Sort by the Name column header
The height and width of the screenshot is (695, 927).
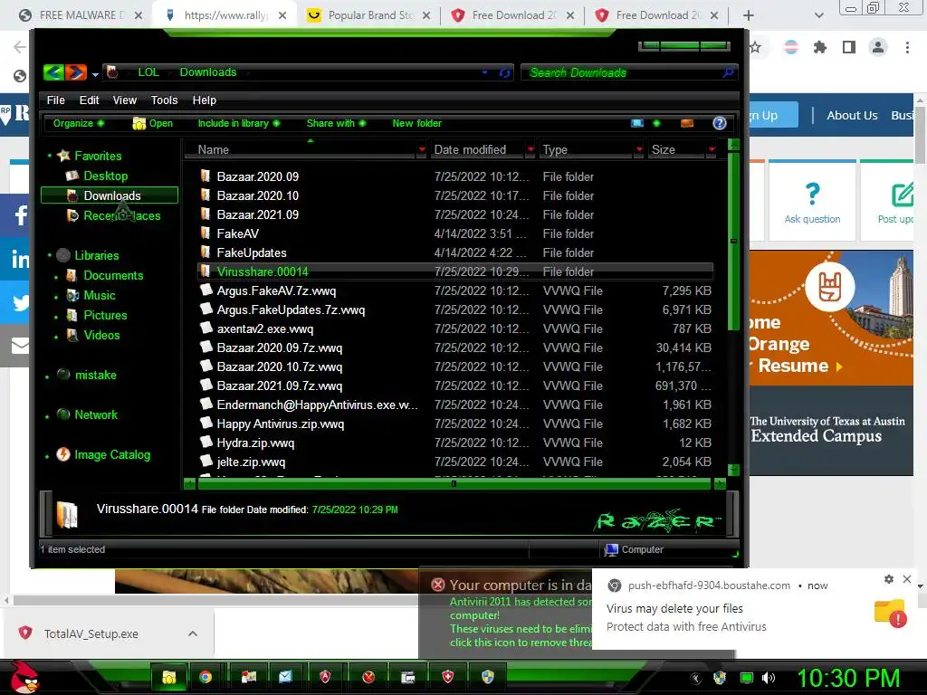tap(301, 149)
